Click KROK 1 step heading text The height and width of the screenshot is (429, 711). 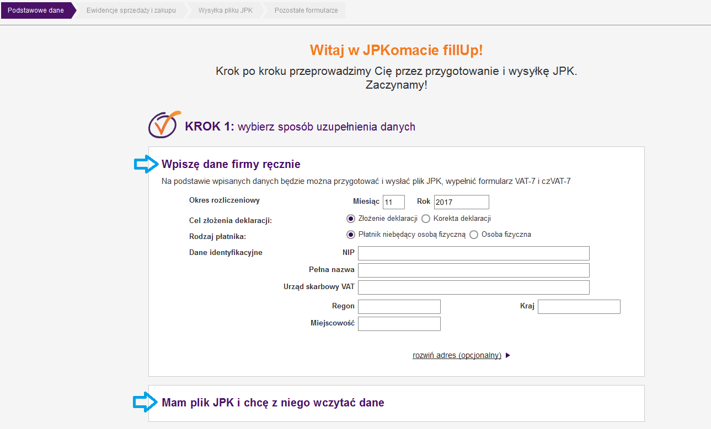pos(300,127)
